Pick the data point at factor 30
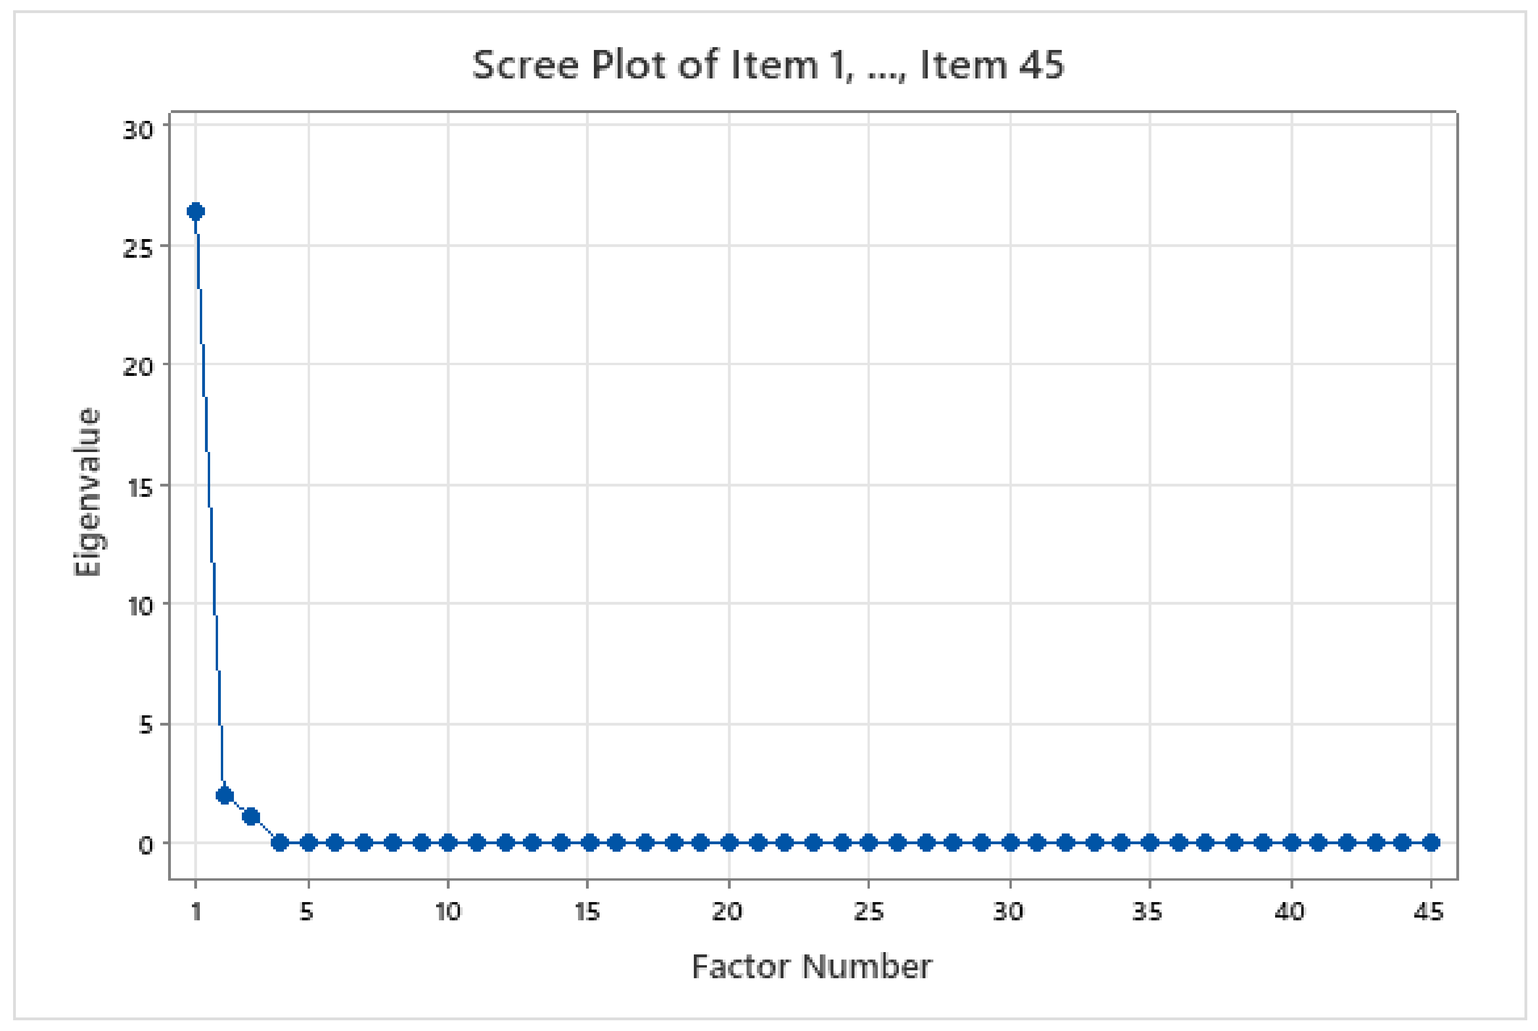The height and width of the screenshot is (1031, 1538). pos(1010,842)
